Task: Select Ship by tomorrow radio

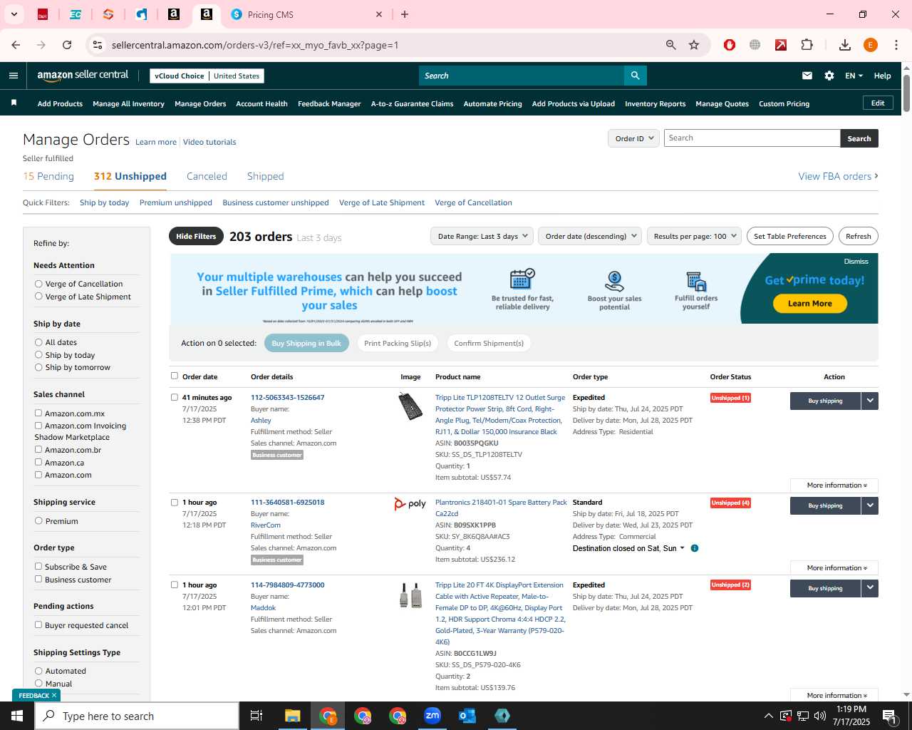Action: pyautogui.click(x=38, y=367)
